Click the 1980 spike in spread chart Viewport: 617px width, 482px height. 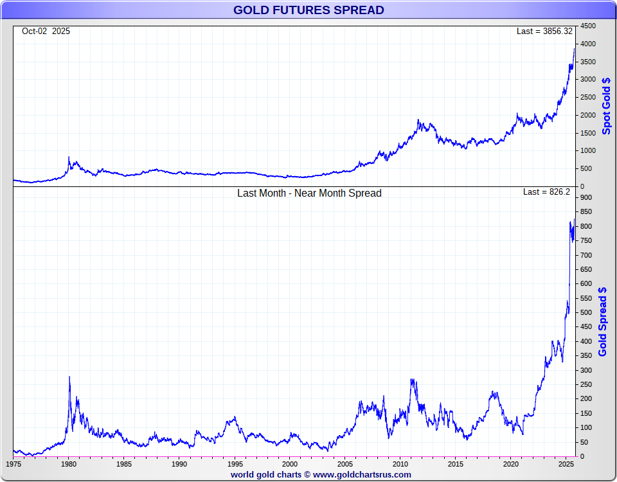click(69, 377)
